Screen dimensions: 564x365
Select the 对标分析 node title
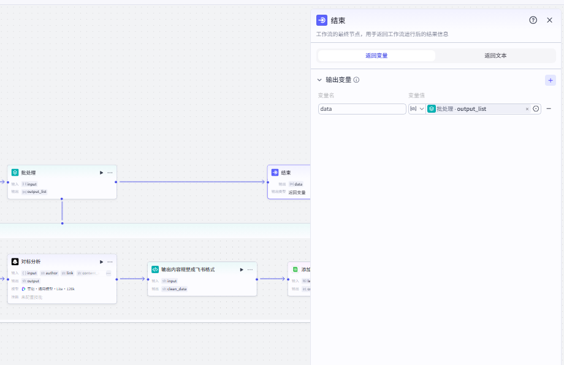(x=31, y=262)
